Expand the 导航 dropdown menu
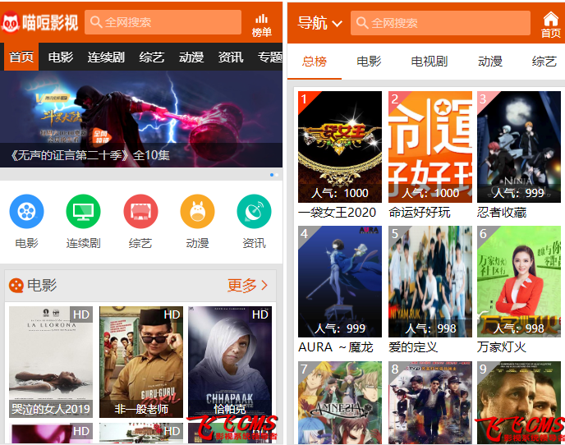Screen dimensions: 565x445 click(319, 23)
